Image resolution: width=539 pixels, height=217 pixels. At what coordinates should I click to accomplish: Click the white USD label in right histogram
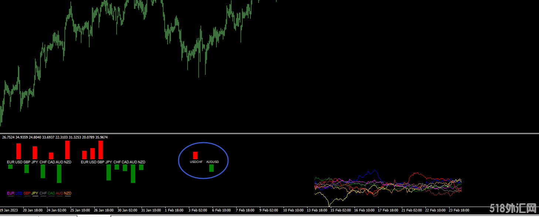pyautogui.click(x=93, y=162)
